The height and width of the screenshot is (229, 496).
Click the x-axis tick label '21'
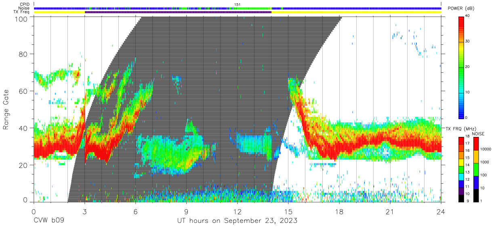tap(390, 211)
